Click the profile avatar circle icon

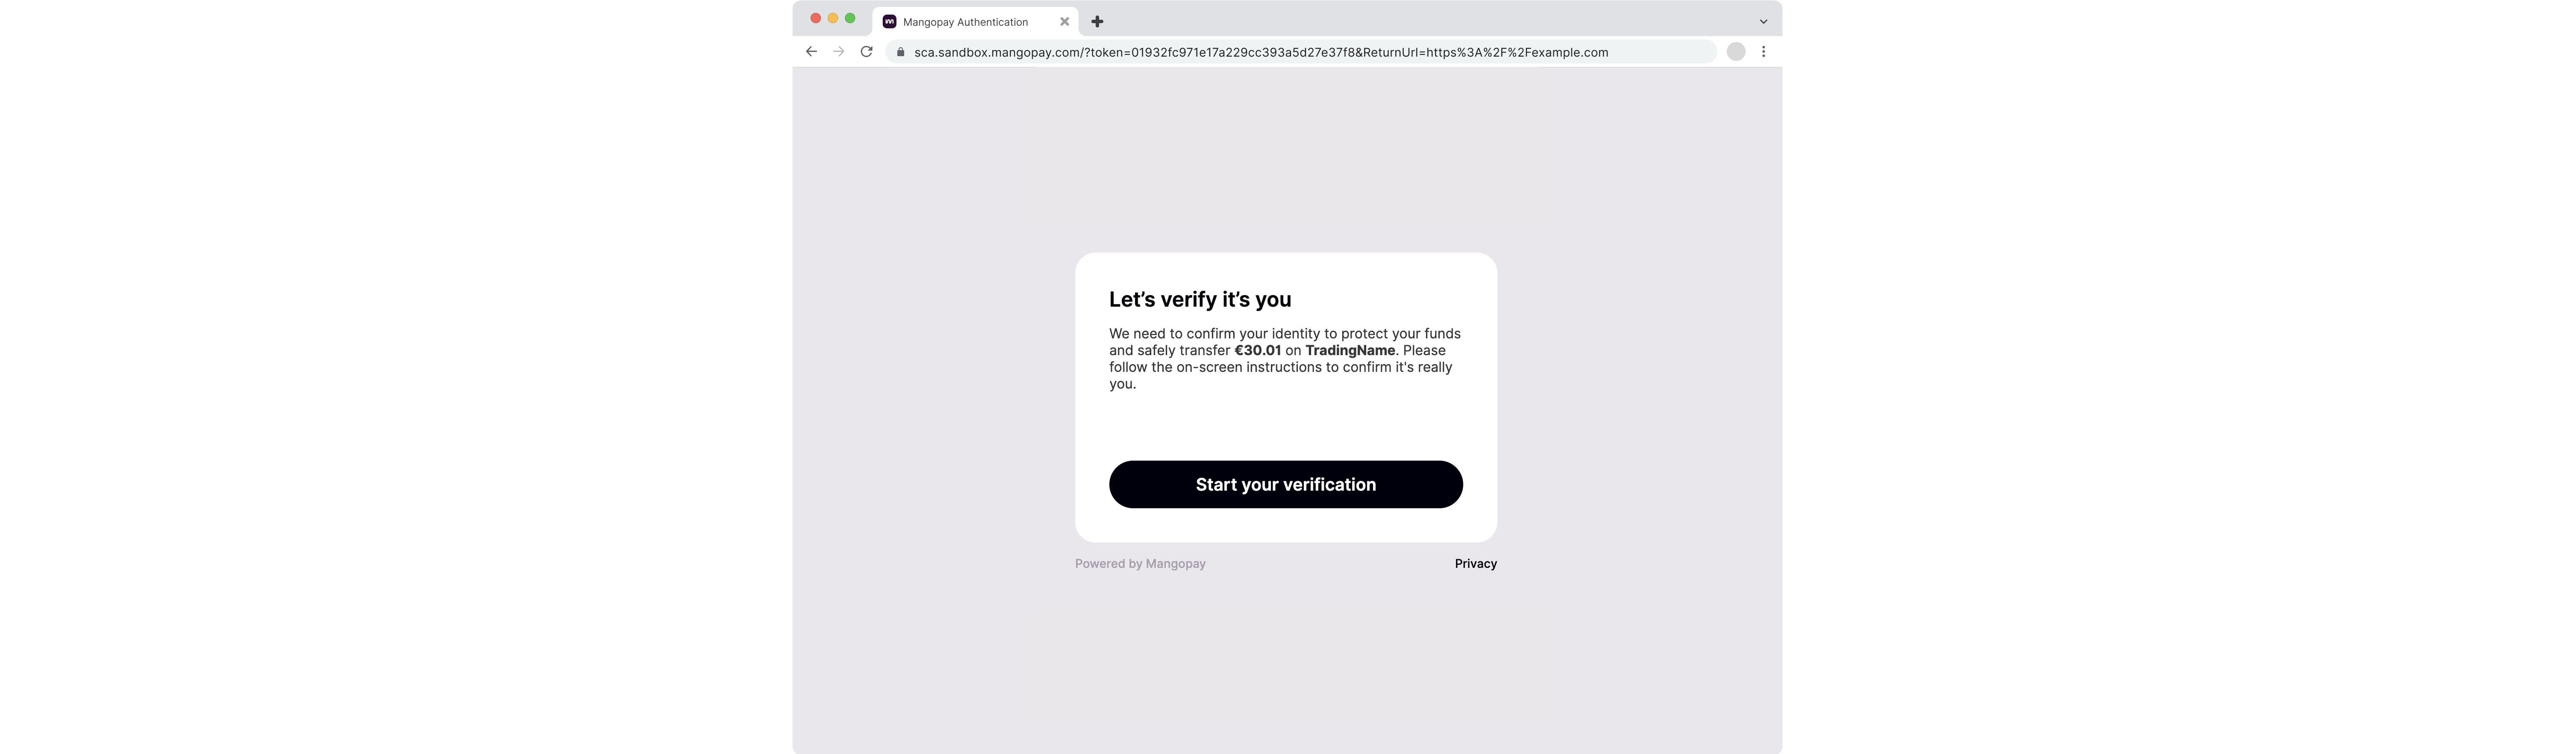pos(1736,52)
